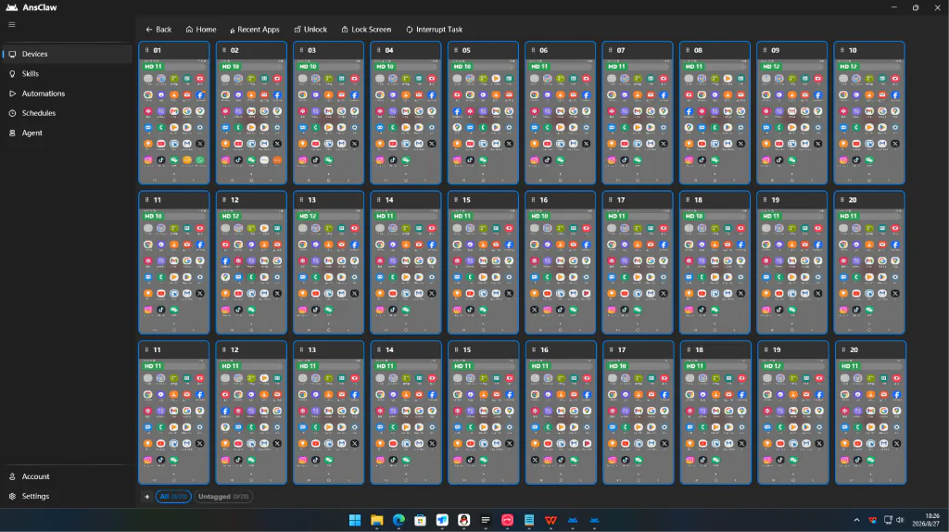This screenshot has height=532, width=949.
Task: Tap Google Maps icon on device 02 screen
Action: [x=277, y=111]
